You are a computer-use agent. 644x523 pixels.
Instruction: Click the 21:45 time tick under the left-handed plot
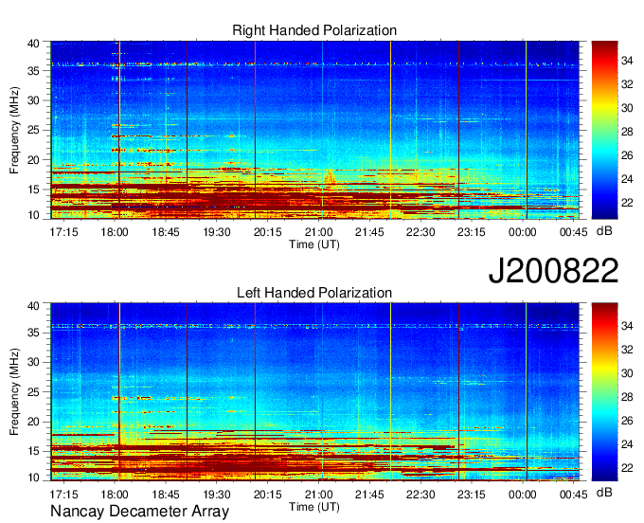[x=369, y=495]
